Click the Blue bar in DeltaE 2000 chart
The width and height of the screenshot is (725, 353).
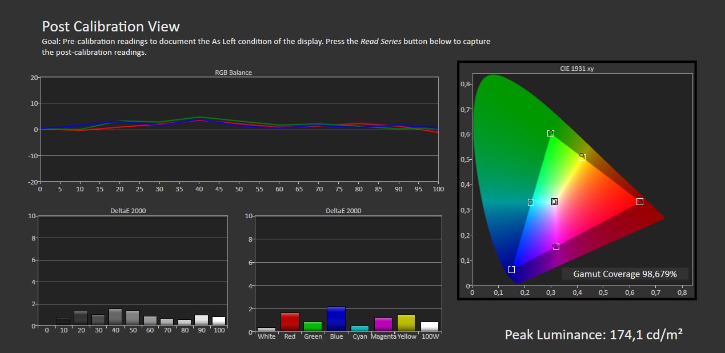[337, 319]
